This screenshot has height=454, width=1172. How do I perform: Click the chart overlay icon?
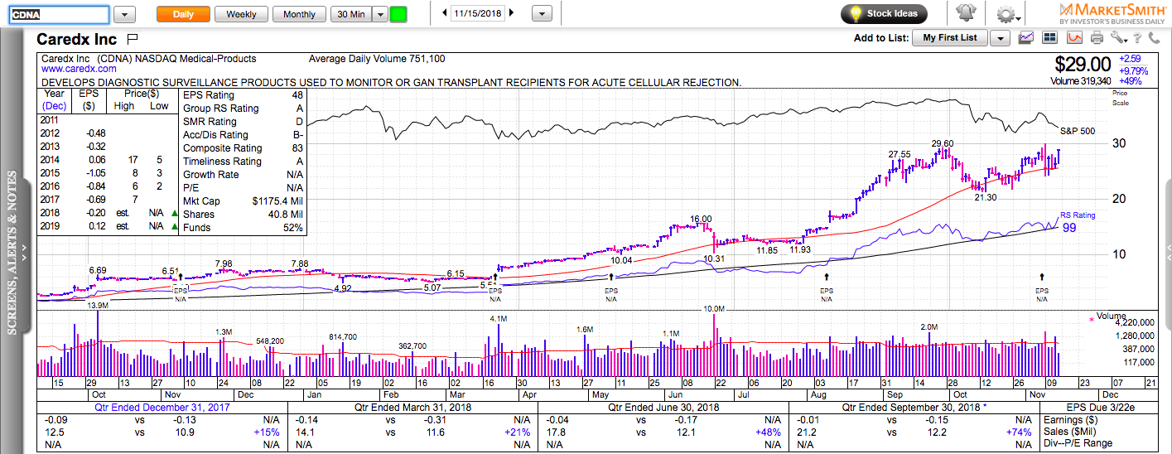click(1027, 37)
